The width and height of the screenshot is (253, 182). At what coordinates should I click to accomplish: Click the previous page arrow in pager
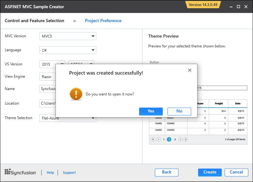point(159,139)
